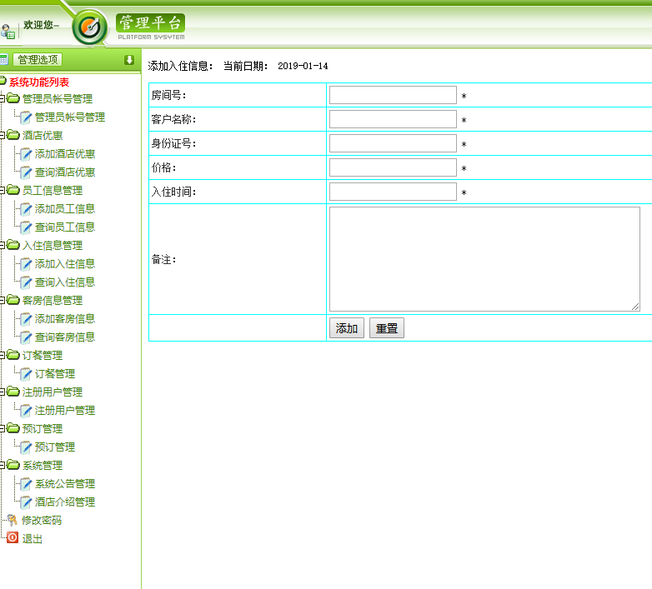Click the page icon beside 查询酒店优惠
Image resolution: width=652 pixels, height=589 pixels.
tap(26, 172)
